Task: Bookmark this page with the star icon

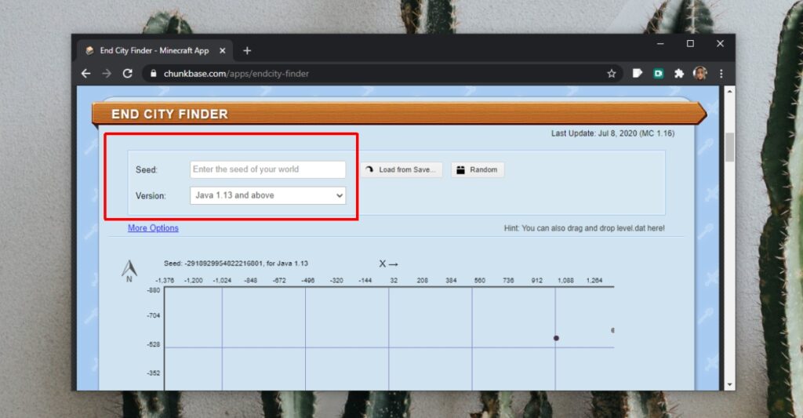Action: 611,74
